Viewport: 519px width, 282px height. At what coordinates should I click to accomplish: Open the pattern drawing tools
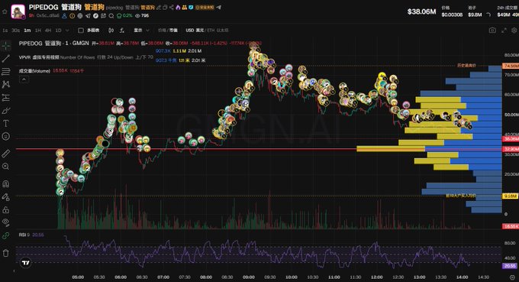click(6, 85)
